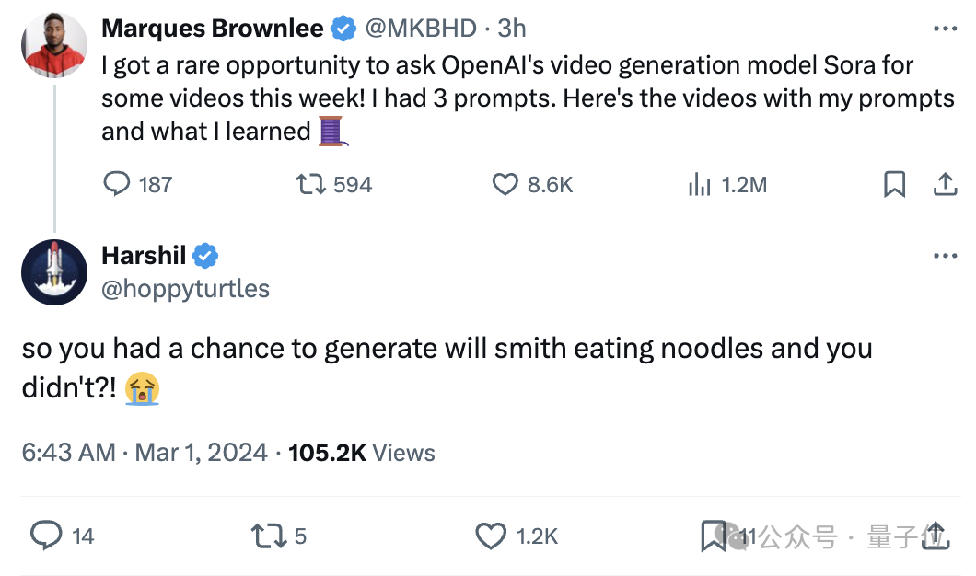View analytics of MKBHD tweet
Viewport: 976px width, 576px height.
(x=700, y=184)
